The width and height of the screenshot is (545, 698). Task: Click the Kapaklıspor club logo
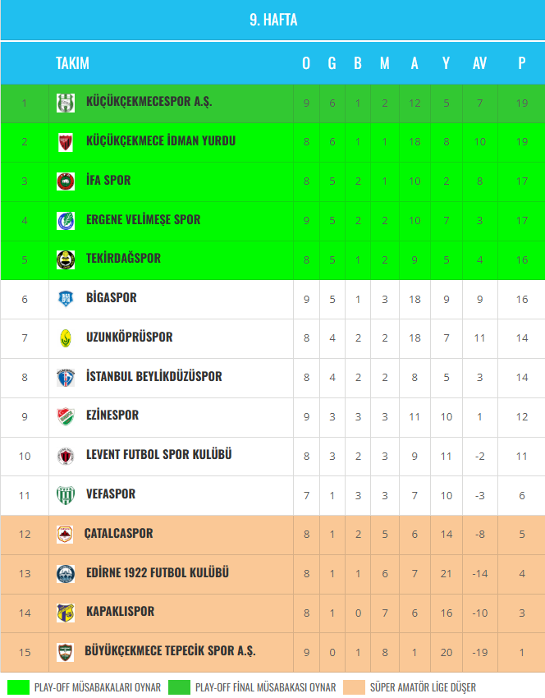pos(66,613)
